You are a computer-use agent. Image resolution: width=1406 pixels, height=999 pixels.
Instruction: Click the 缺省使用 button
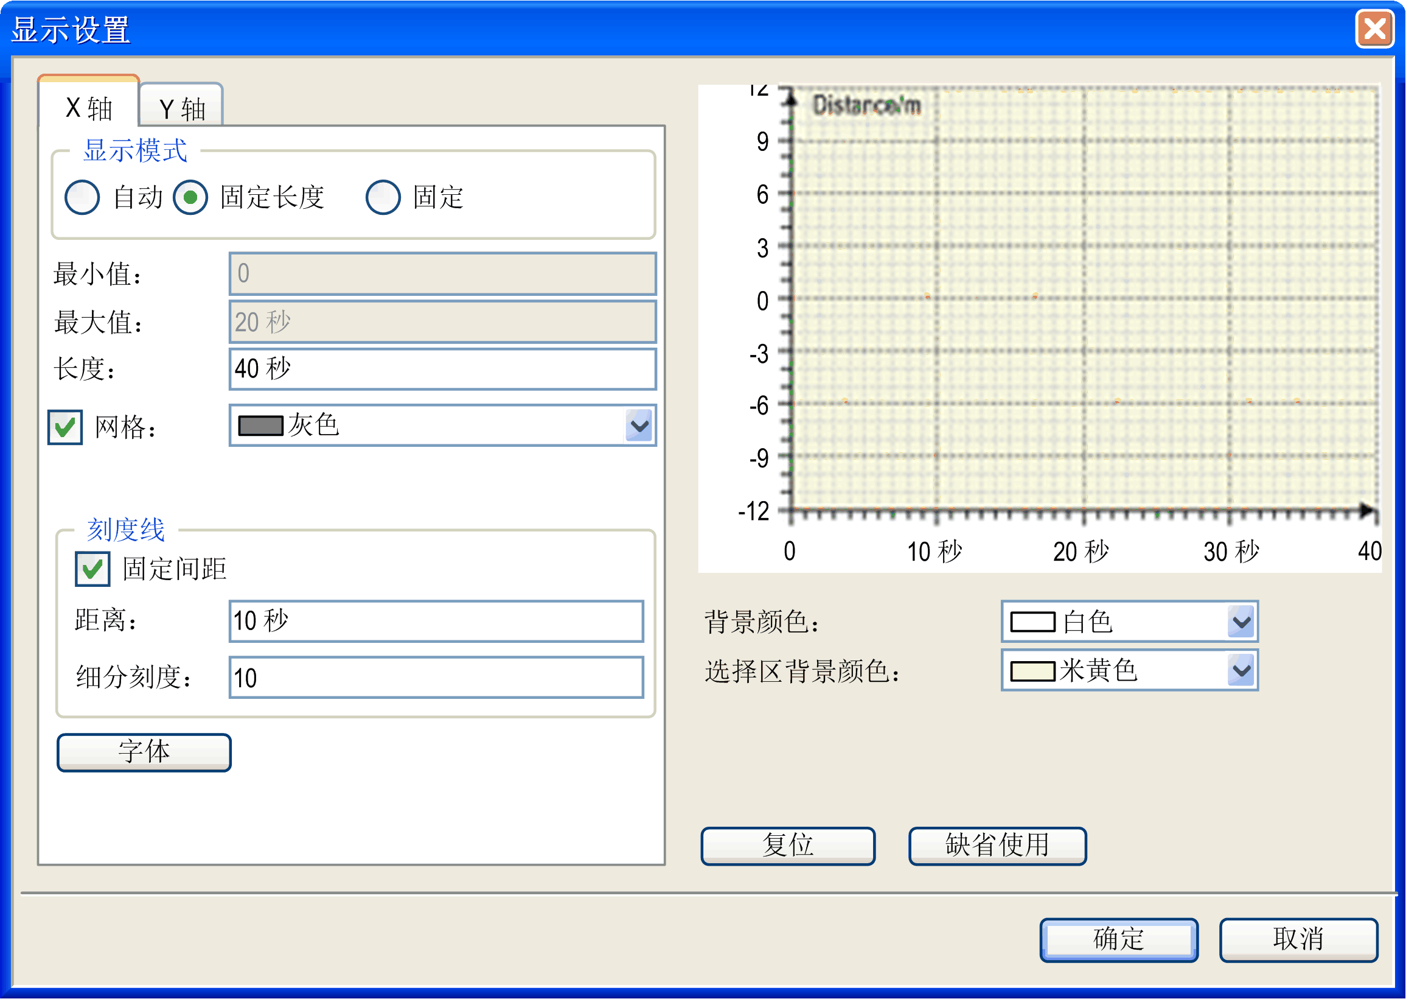(x=998, y=846)
